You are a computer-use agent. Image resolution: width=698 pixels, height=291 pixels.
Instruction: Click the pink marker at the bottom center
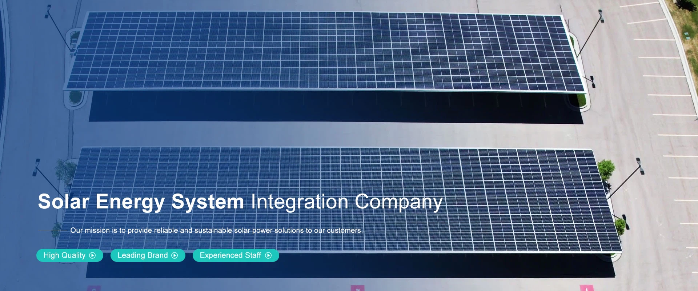(x=357, y=288)
